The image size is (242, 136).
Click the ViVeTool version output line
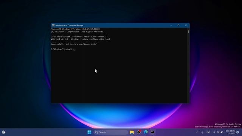[80, 39]
